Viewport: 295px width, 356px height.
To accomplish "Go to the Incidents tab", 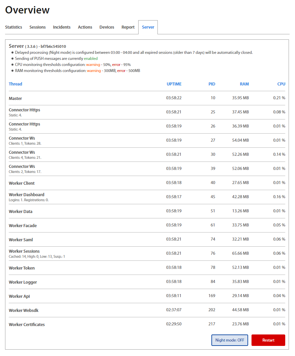I will coord(62,27).
